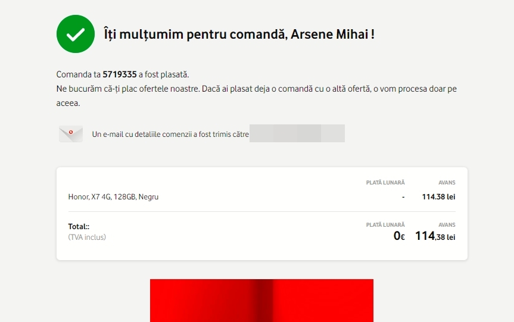The width and height of the screenshot is (514, 322).
Task: Click the top PLATĂ LUNARĂ column header
Action: 385,183
